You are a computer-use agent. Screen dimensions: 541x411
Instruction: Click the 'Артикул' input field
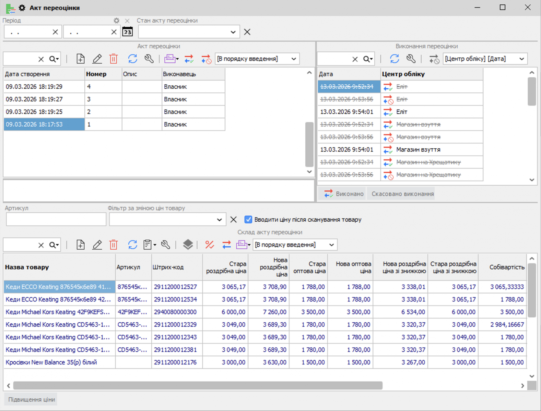56,220
